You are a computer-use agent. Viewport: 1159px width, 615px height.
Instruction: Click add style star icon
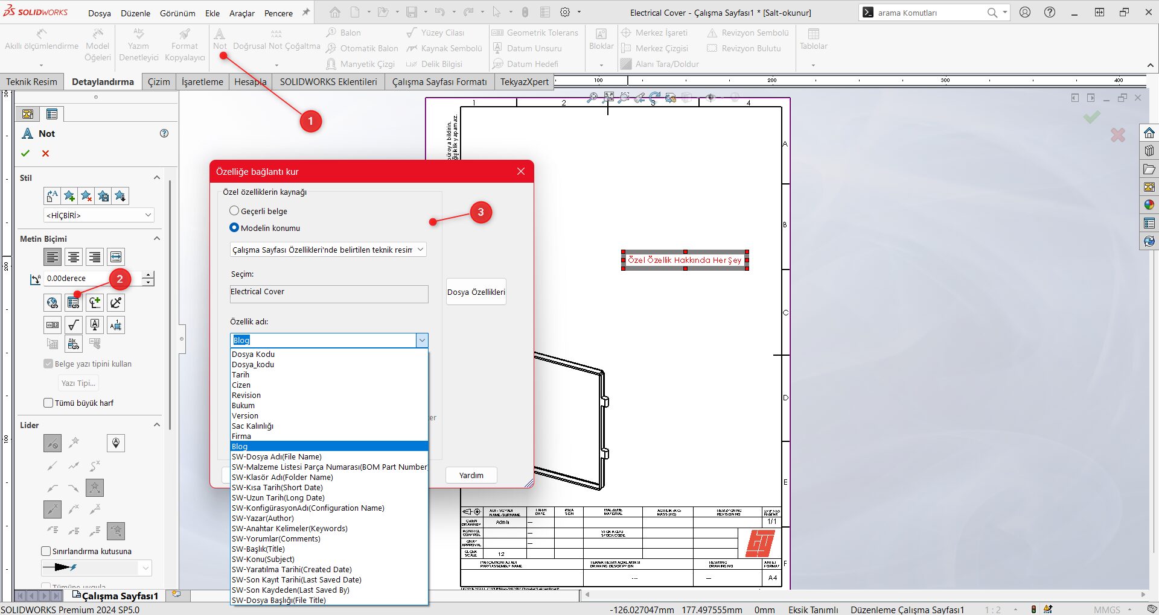click(x=69, y=196)
